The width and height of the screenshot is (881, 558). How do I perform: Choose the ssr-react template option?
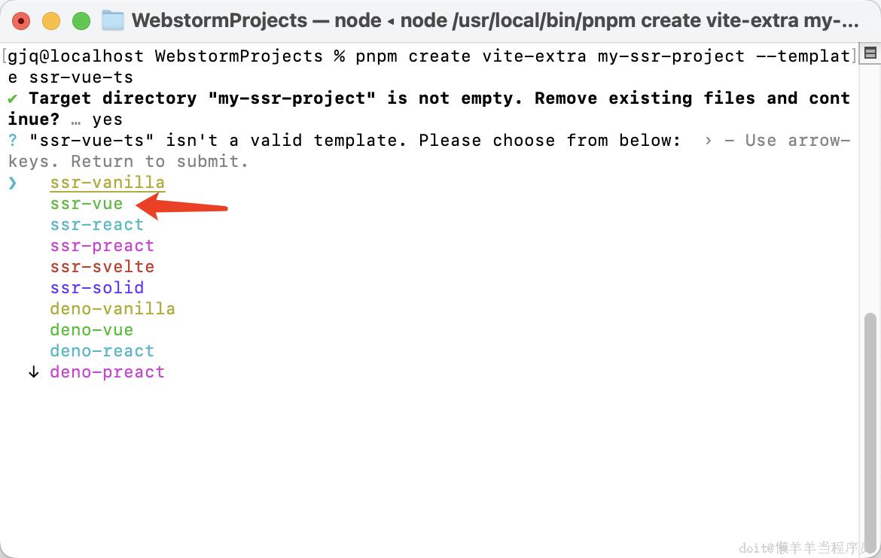[x=96, y=225]
